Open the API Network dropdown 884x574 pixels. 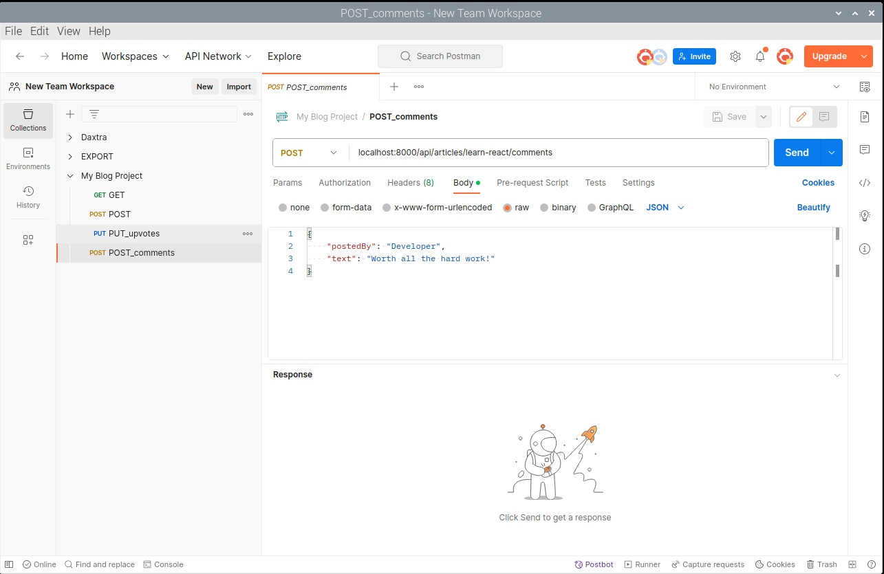[219, 56]
